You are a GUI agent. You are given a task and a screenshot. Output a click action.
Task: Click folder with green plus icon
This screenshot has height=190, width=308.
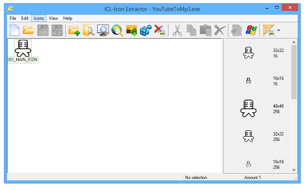tap(74, 30)
